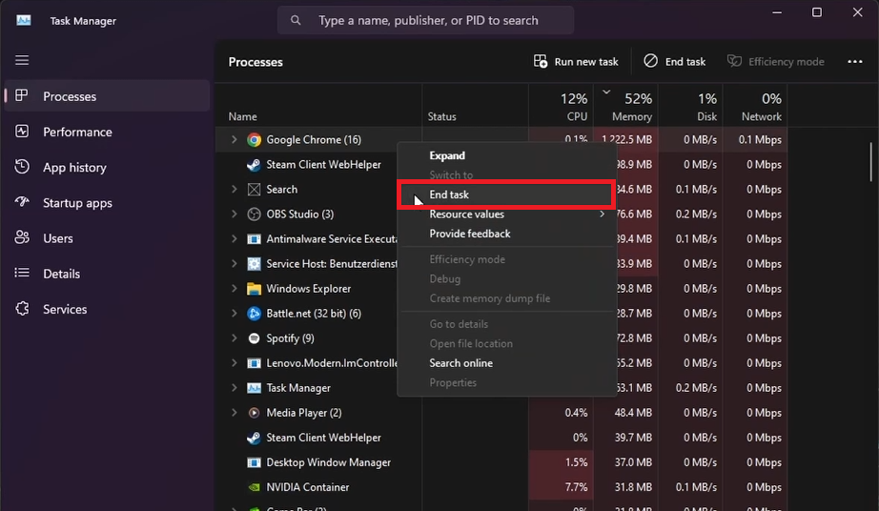The width and height of the screenshot is (879, 511).
Task: Click the Memory sort direction chevron
Action: point(606,92)
